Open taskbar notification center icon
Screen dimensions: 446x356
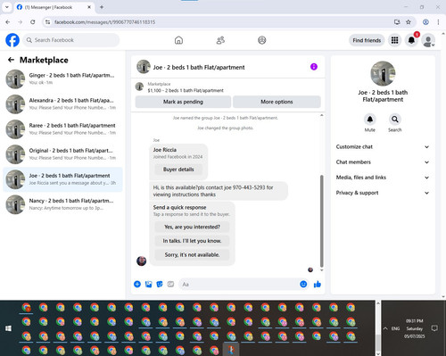click(434, 328)
